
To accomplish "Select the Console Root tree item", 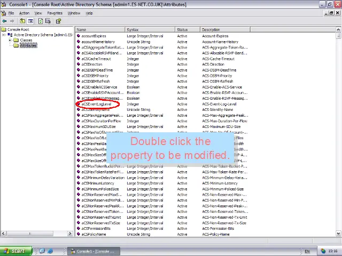I will [x=18, y=29].
